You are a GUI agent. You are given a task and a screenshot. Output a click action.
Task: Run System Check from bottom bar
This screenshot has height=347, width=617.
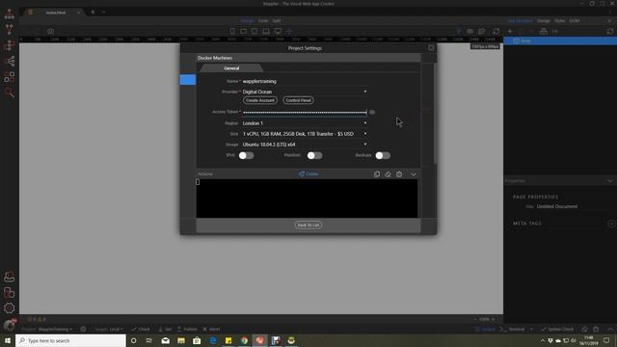[x=557, y=329]
